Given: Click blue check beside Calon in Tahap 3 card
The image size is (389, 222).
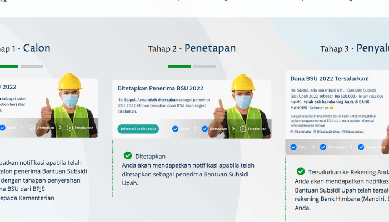Looking at the screenshot, I should (x=293, y=147).
